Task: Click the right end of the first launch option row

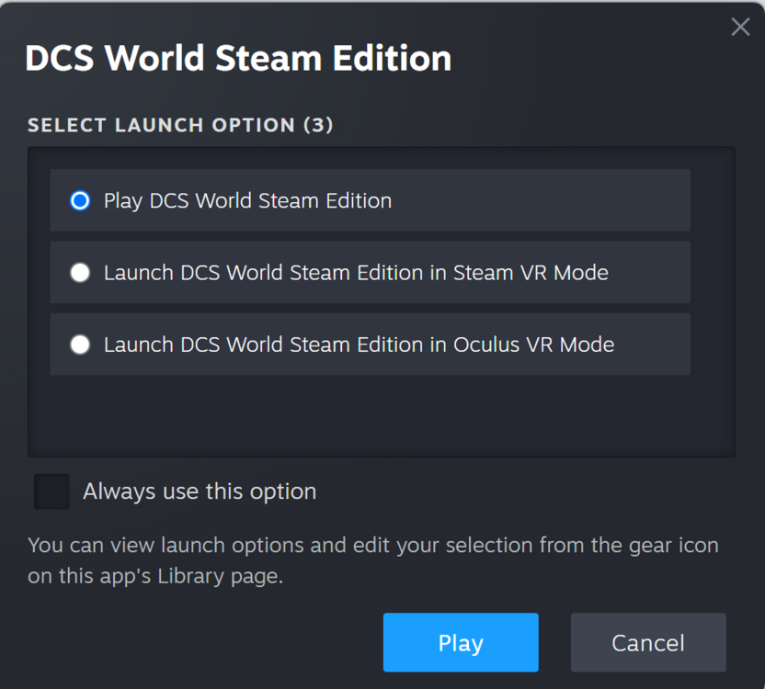Action: click(662, 200)
